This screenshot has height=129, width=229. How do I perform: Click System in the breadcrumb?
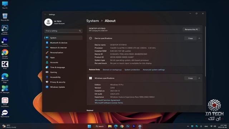tap(93, 21)
